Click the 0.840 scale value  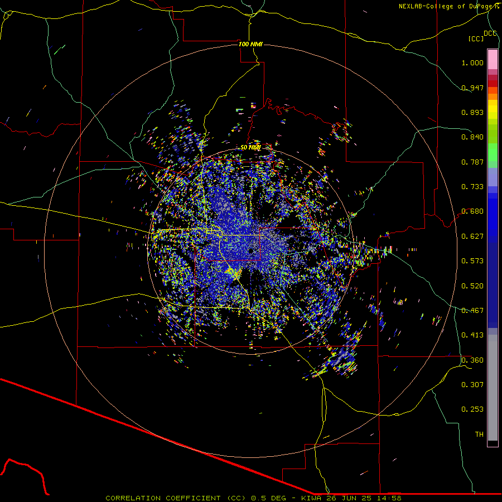tap(472, 137)
